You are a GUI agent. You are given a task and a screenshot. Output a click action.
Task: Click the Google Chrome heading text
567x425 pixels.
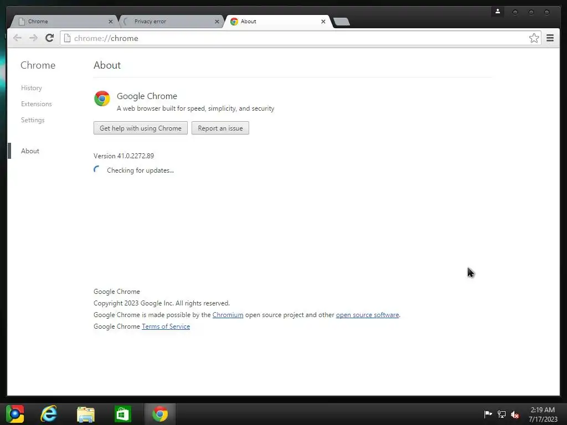pyautogui.click(x=147, y=96)
